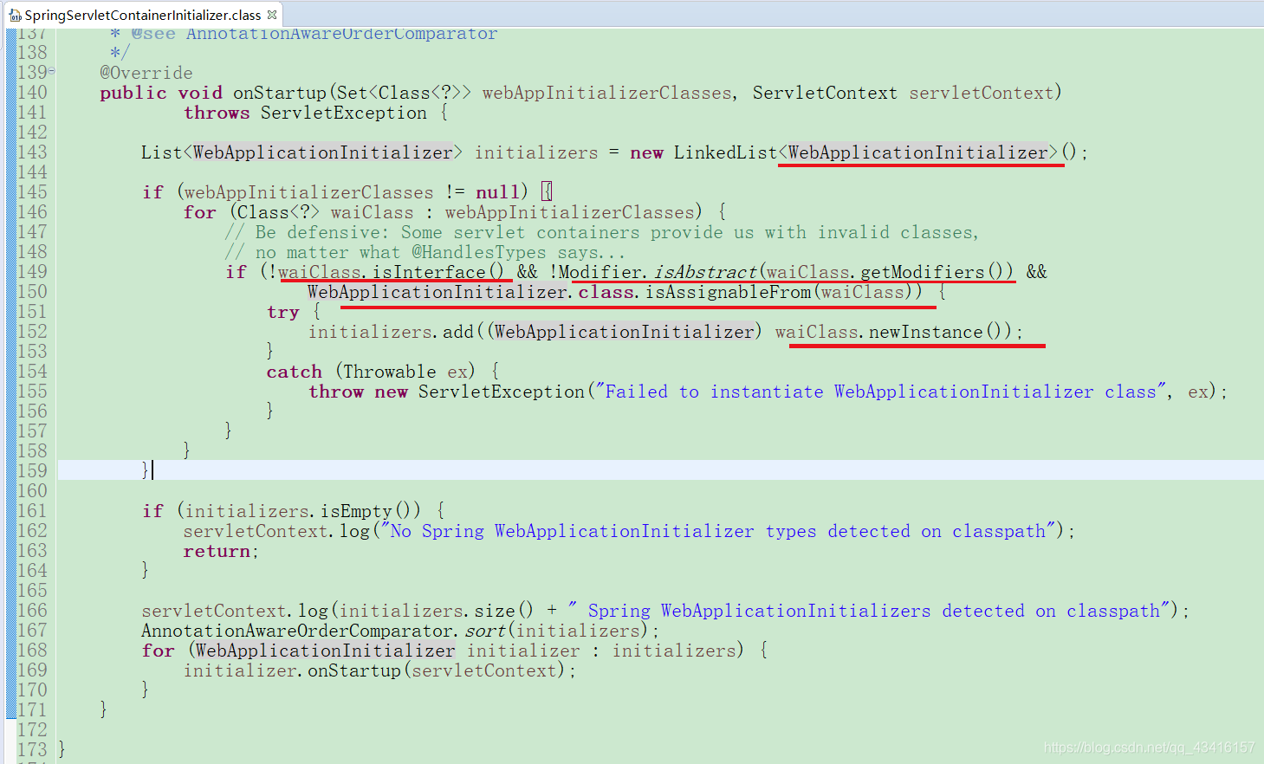The width and height of the screenshot is (1264, 764).
Task: Click LinkedList on line 143
Action: 725,152
